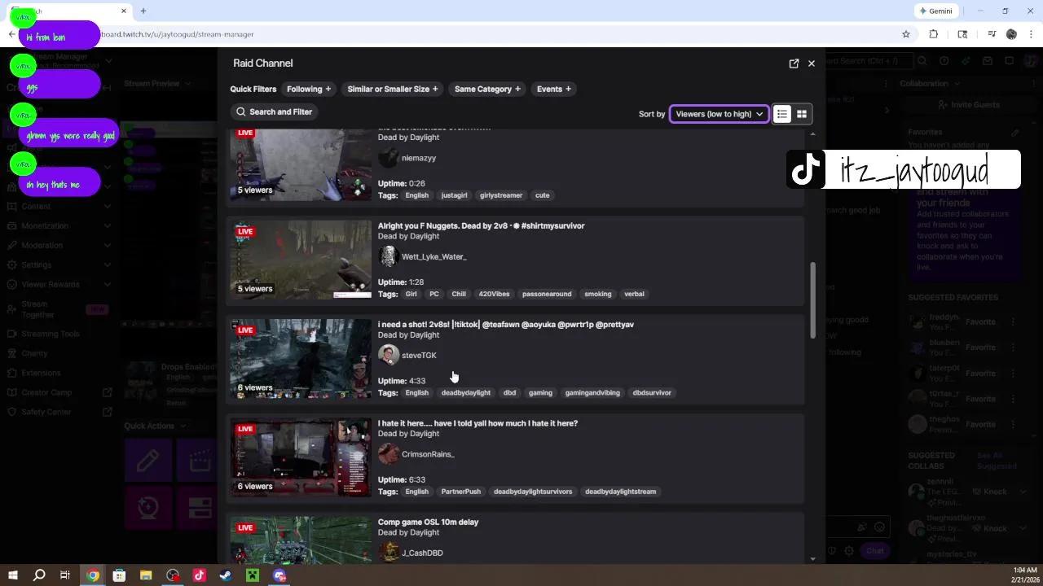Open 'Comp game OSL 10m delay' title

[x=428, y=522]
